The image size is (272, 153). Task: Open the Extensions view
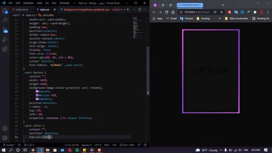tap(5, 49)
